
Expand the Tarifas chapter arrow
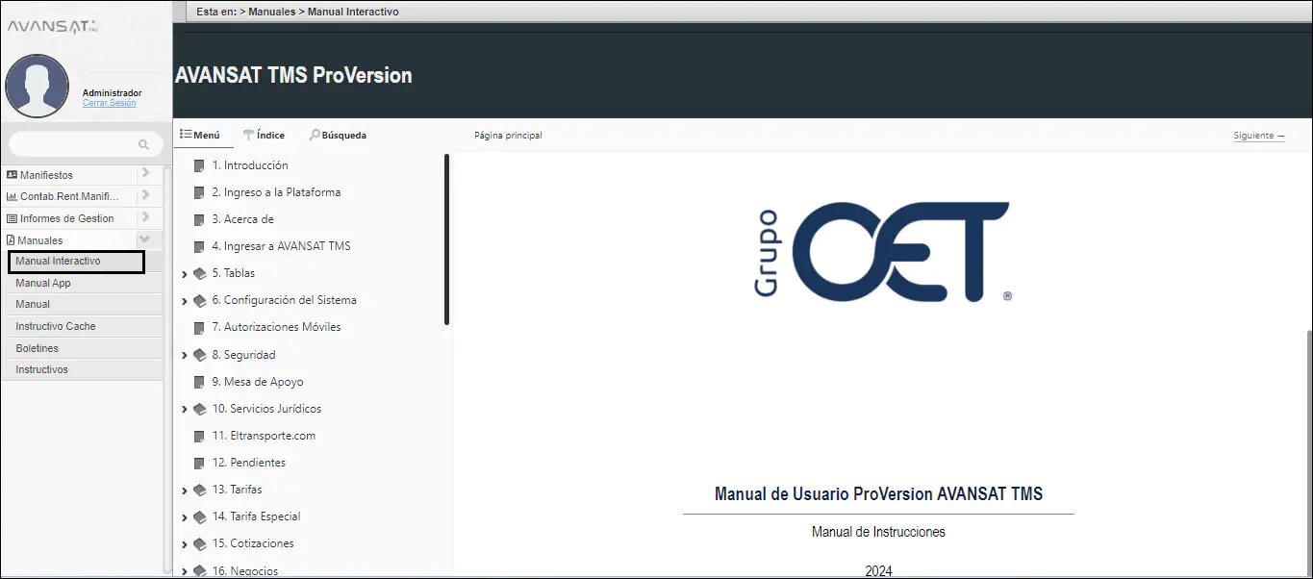click(x=184, y=491)
